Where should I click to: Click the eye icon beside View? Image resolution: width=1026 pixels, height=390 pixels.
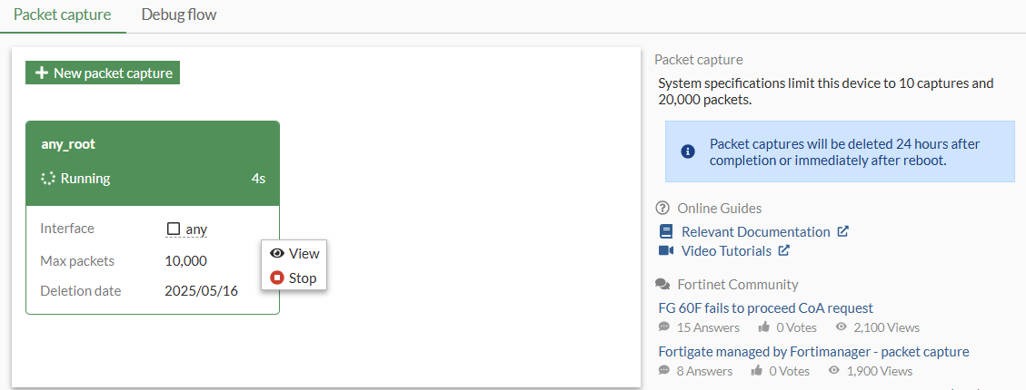tap(277, 254)
